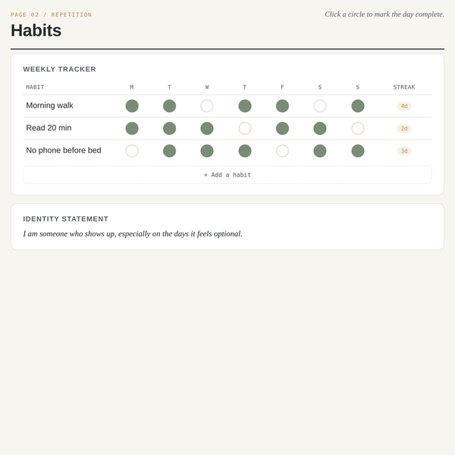
Task: Mark Friday complete for No phone before bed
Action: coord(282,151)
